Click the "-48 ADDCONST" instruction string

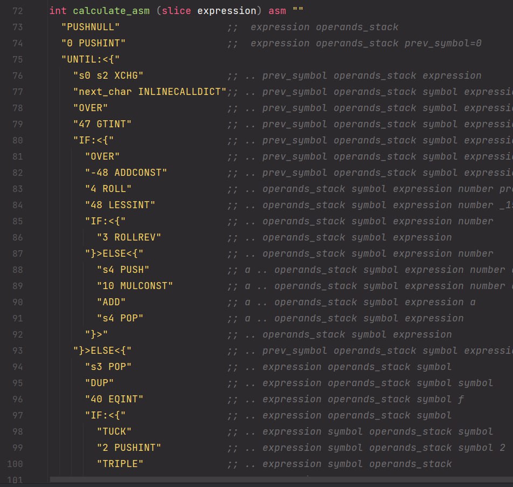pos(126,173)
